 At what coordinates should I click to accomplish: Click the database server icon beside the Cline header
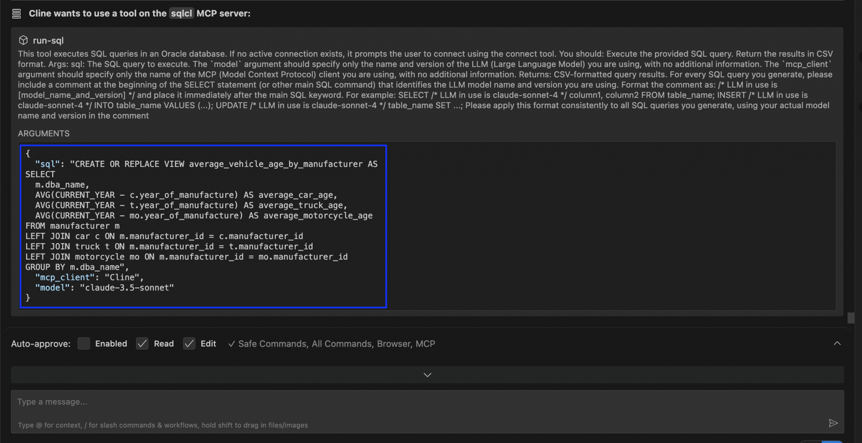(16, 13)
